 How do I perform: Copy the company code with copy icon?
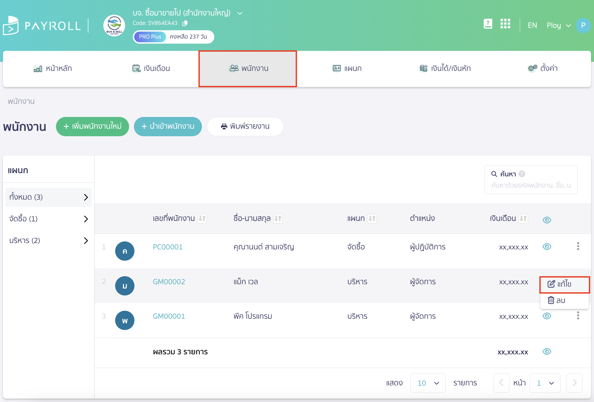[x=185, y=23]
